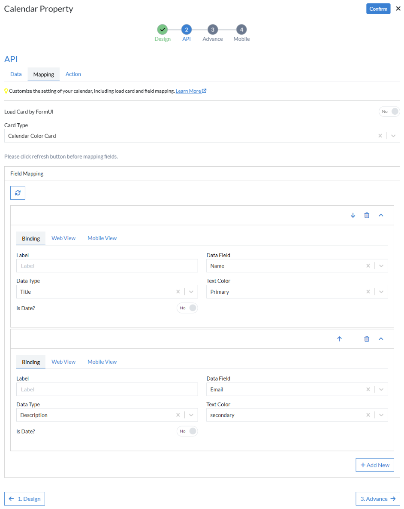Screen dimensions: 404x509
Task: Delete the Name field mapping
Action: [367, 215]
